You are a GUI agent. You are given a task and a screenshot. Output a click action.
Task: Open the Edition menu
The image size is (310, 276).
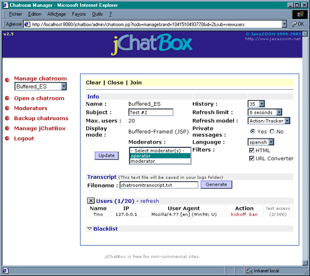[35, 14]
